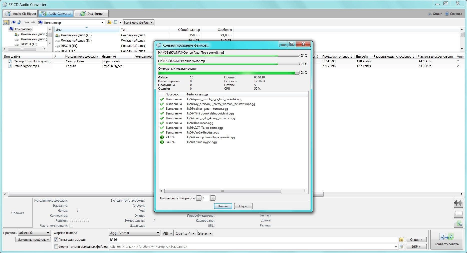The image size is (467, 253).
Task: Click the add folder icon beside path box
Action: click(x=109, y=22)
